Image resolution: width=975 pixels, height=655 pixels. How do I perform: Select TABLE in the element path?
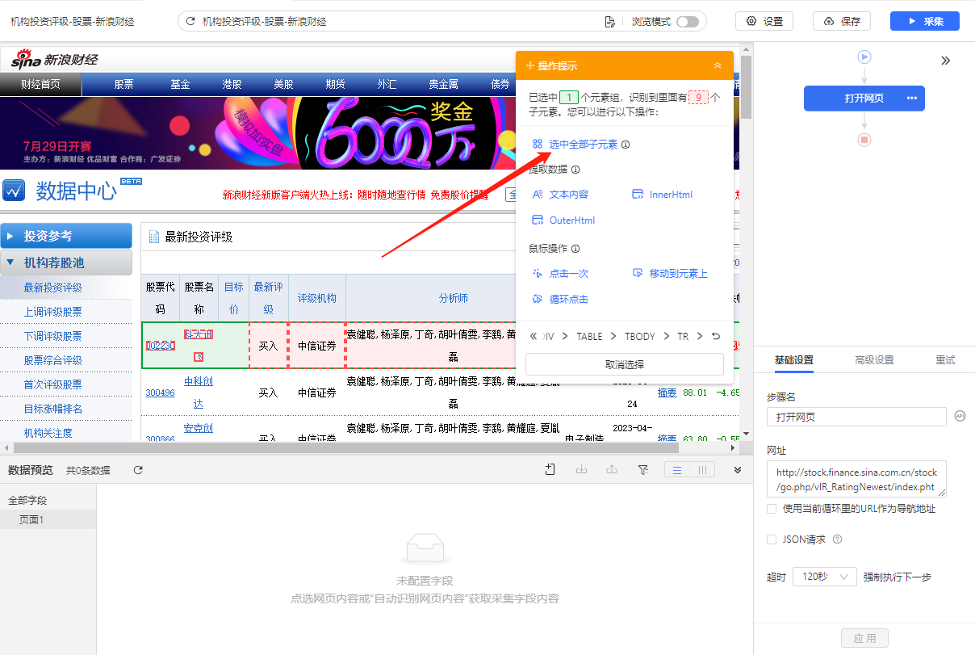click(x=589, y=336)
